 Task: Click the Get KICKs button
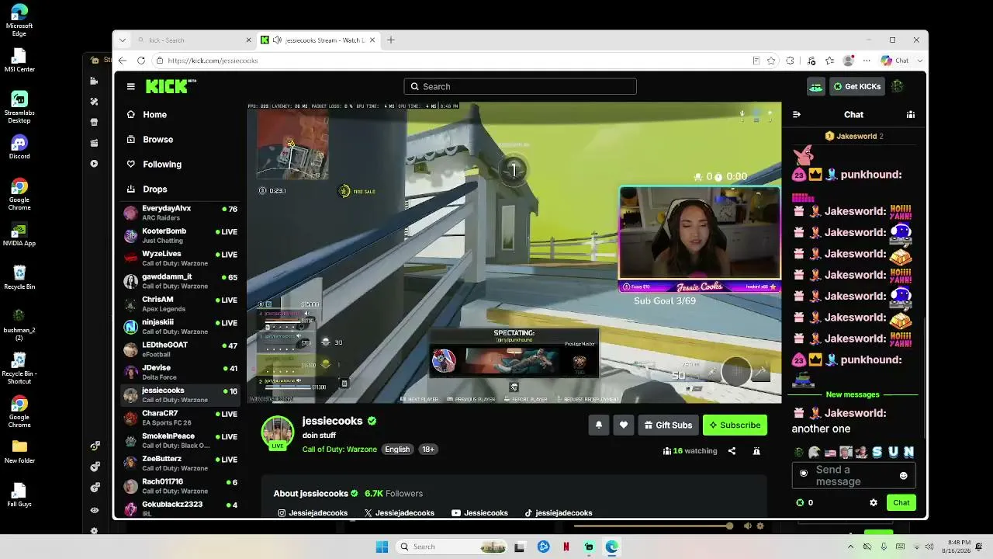pyautogui.click(x=857, y=87)
